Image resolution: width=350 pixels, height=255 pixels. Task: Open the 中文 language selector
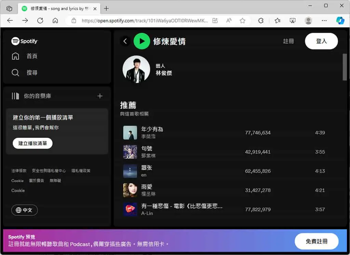tap(24, 210)
